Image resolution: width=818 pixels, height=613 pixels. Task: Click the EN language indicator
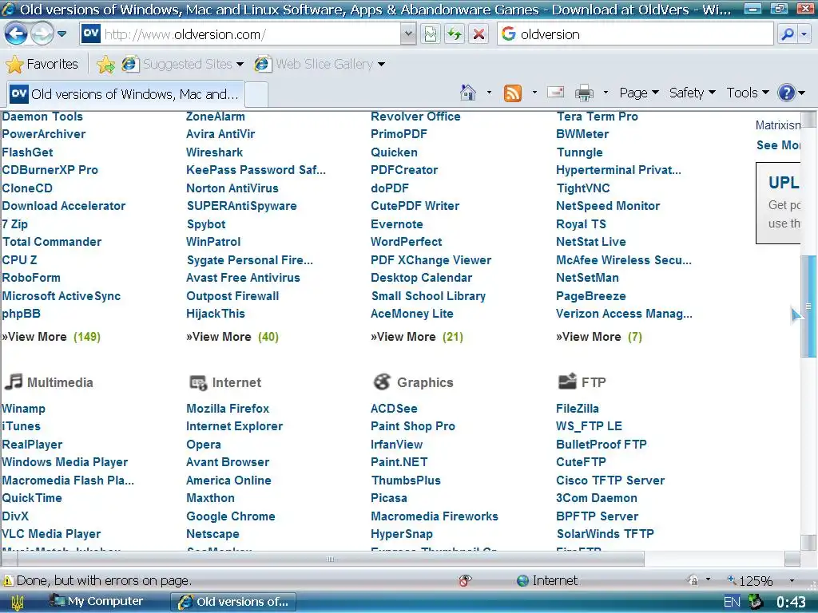(732, 602)
